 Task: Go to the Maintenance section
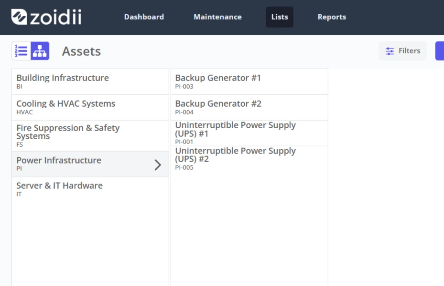coord(217,17)
